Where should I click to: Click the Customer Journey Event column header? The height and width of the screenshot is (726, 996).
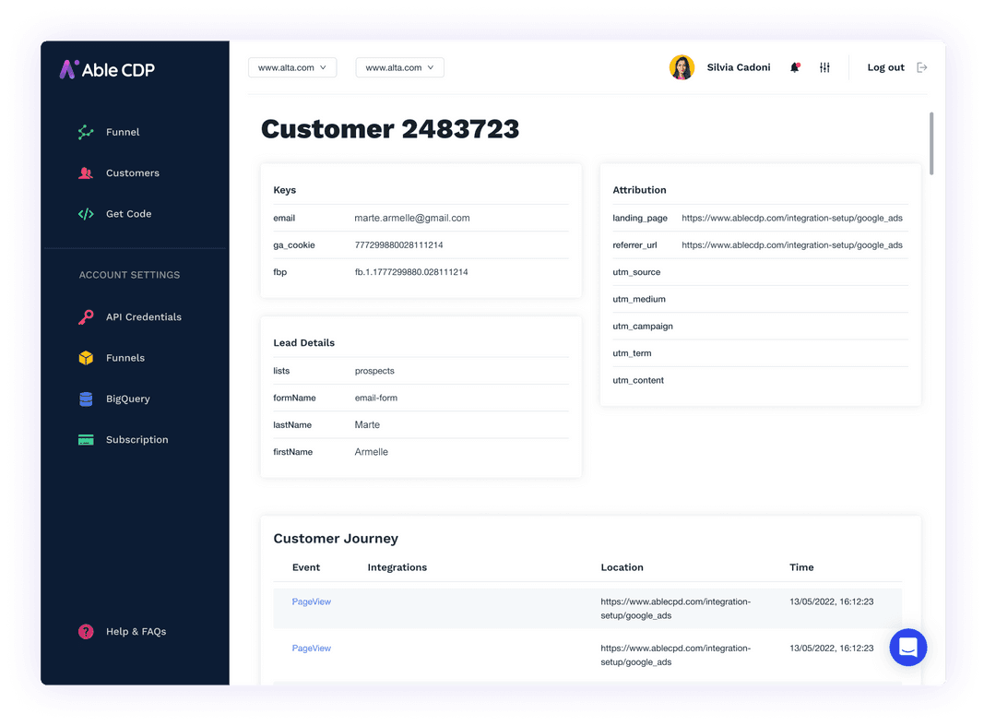(305, 567)
